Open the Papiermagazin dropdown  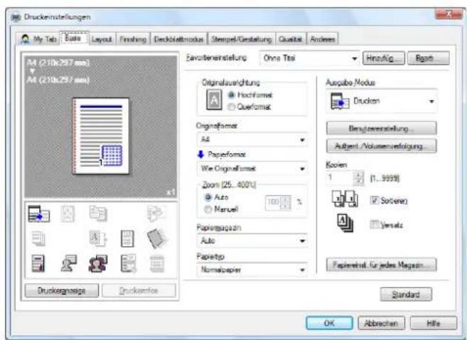pyautogui.click(x=252, y=240)
